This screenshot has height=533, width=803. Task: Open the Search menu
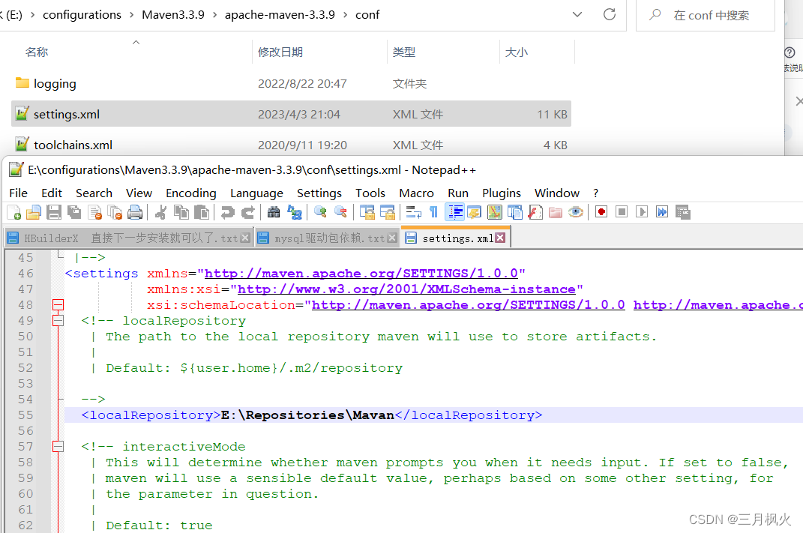[94, 193]
